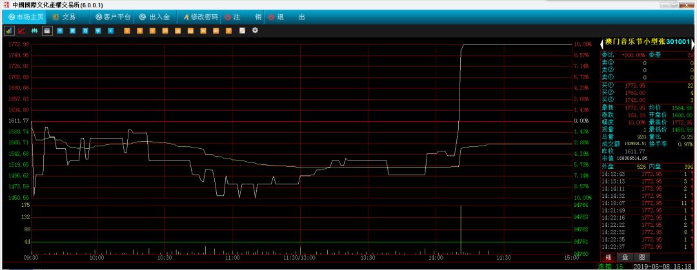The width and height of the screenshot is (697, 270).
Task: Click the 卖① ask row label
Action: 607,78
